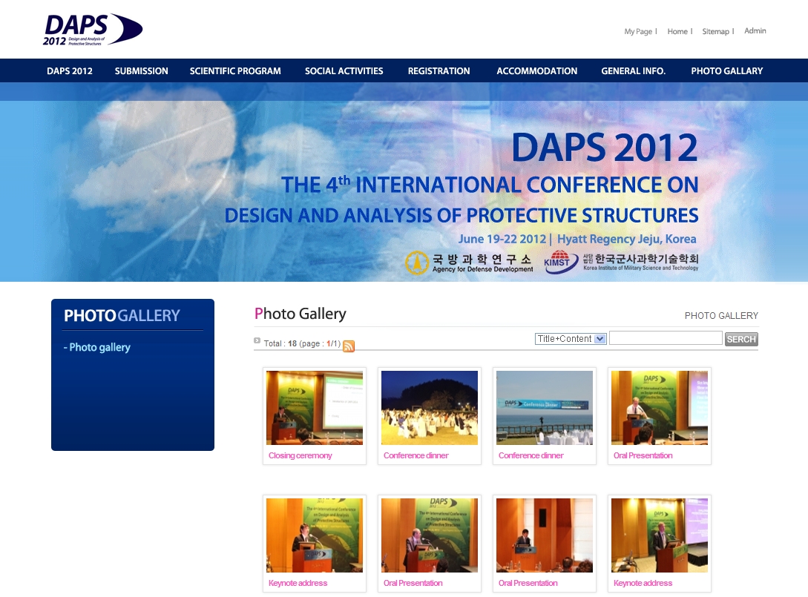Open the first Keynote address thumbnail in second row
808x597 pixels.
pyautogui.click(x=315, y=535)
